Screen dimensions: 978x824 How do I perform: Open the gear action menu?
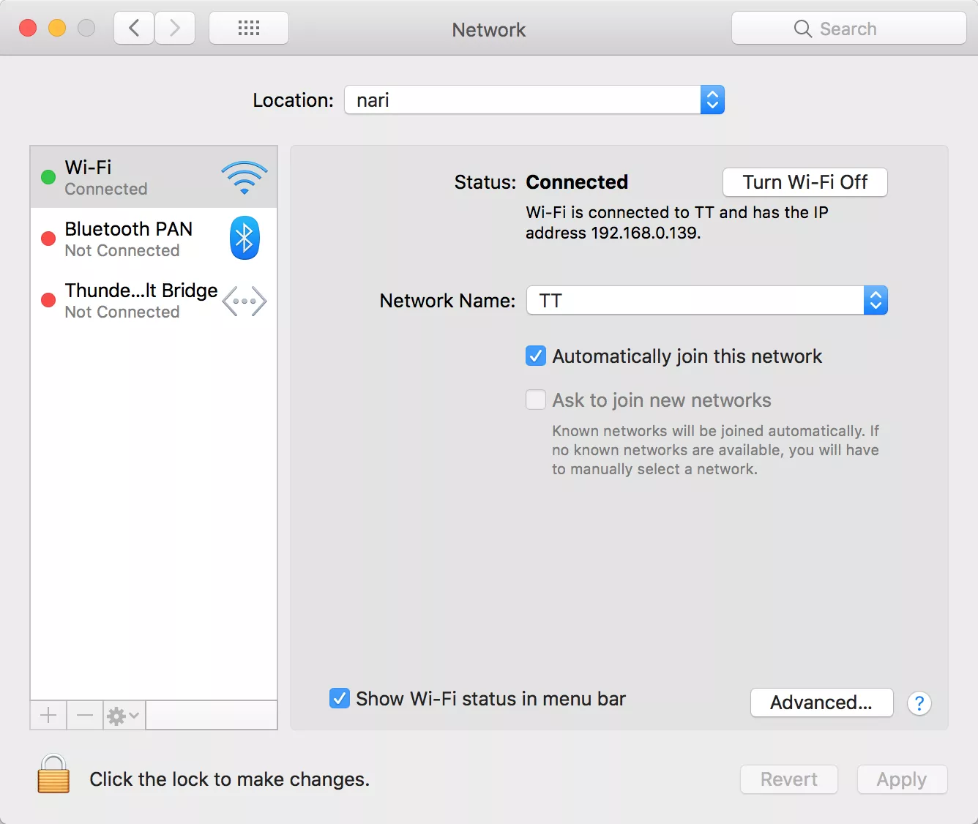[124, 715]
